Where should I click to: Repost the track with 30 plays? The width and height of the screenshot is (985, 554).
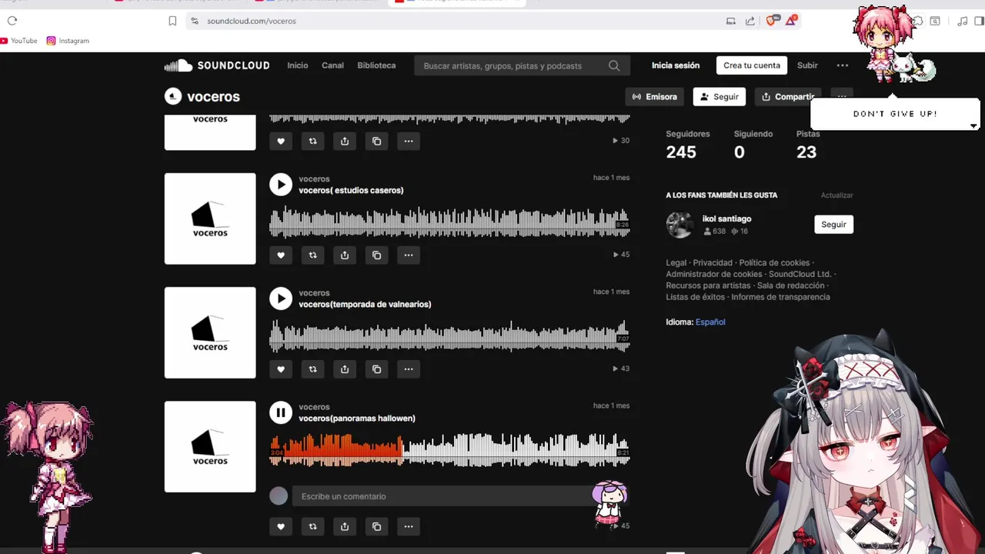click(x=312, y=141)
